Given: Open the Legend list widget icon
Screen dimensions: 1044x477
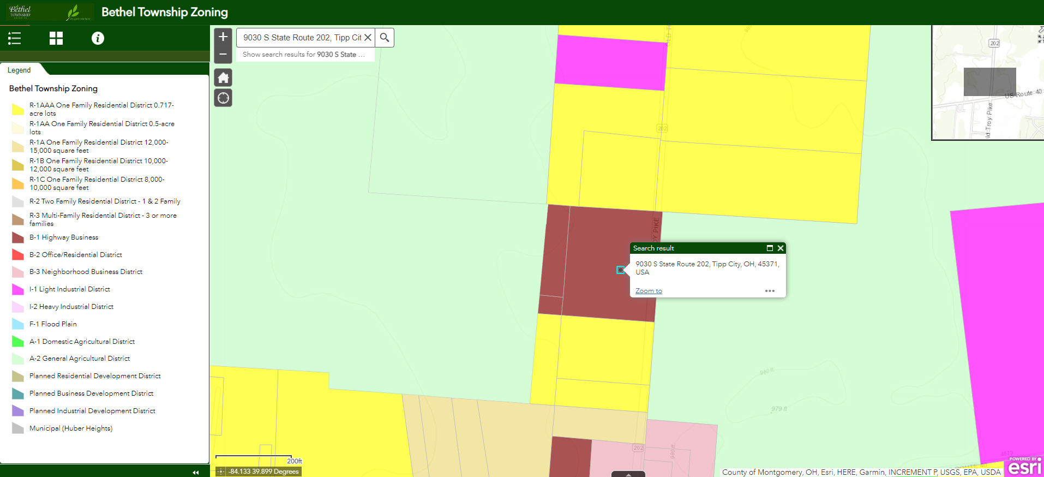Looking at the screenshot, I should 15,38.
